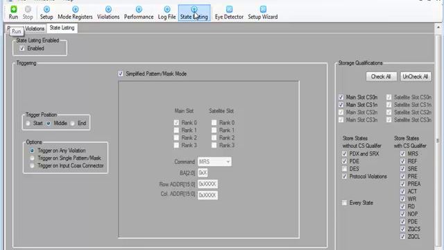The image size is (444, 250).
Task: Select Middle trigger position
Action: (49, 124)
